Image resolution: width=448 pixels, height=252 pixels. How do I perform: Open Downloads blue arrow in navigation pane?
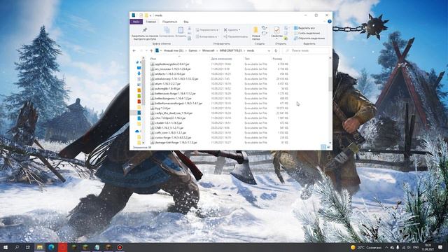point(139,73)
